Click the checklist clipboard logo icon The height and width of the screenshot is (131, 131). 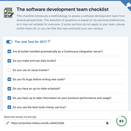tap(9, 13)
